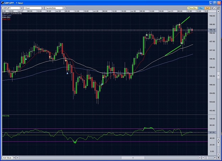Click the horizontal scrollbar right arrow
222x161 pixels.
pyautogui.click(x=200, y=158)
